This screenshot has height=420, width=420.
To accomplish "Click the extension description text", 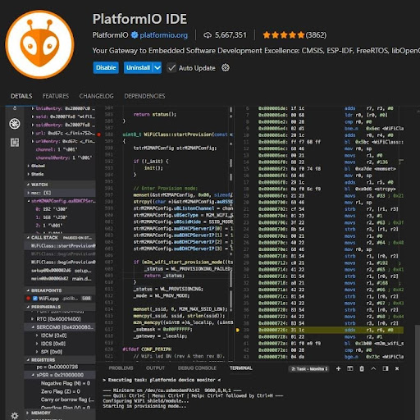I will coord(256,51).
